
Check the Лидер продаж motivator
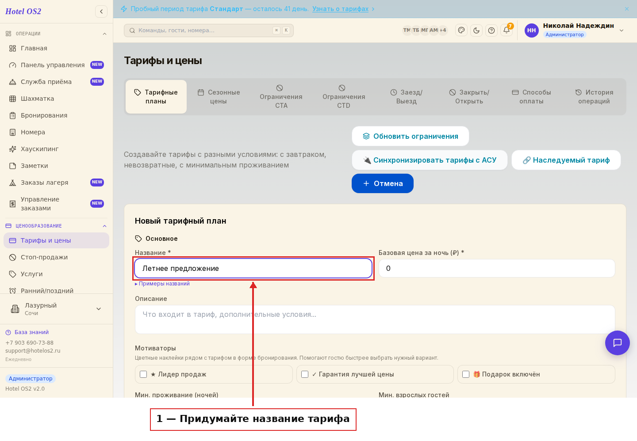point(143,374)
